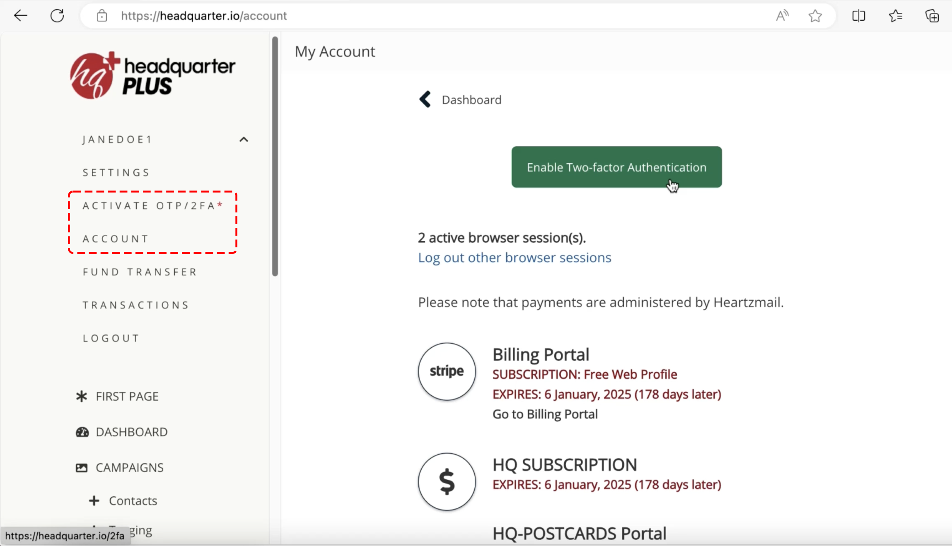Click the sidebar vertical scrollbar
This screenshot has height=546, width=952.
(x=275, y=156)
